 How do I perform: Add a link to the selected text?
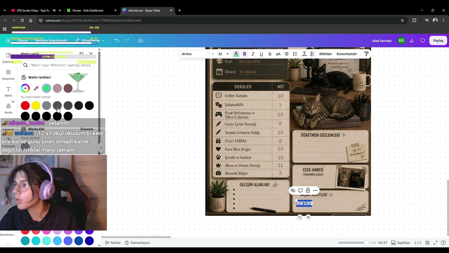tap(293, 190)
